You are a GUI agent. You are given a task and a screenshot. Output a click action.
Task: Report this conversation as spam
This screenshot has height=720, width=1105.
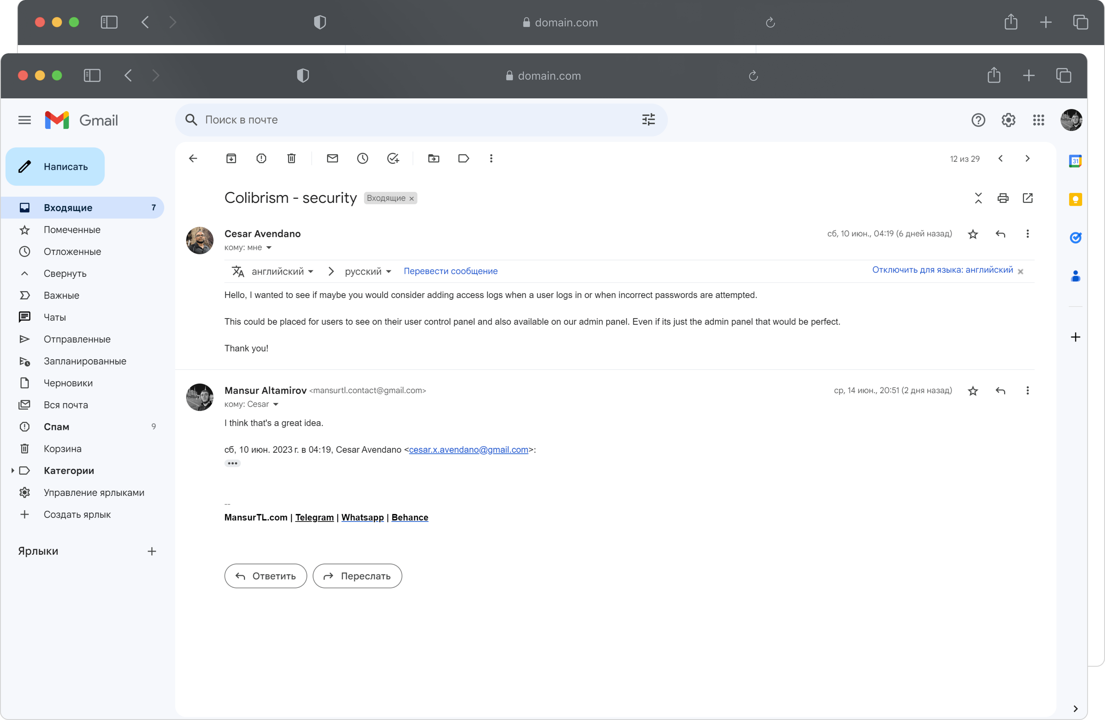click(262, 158)
